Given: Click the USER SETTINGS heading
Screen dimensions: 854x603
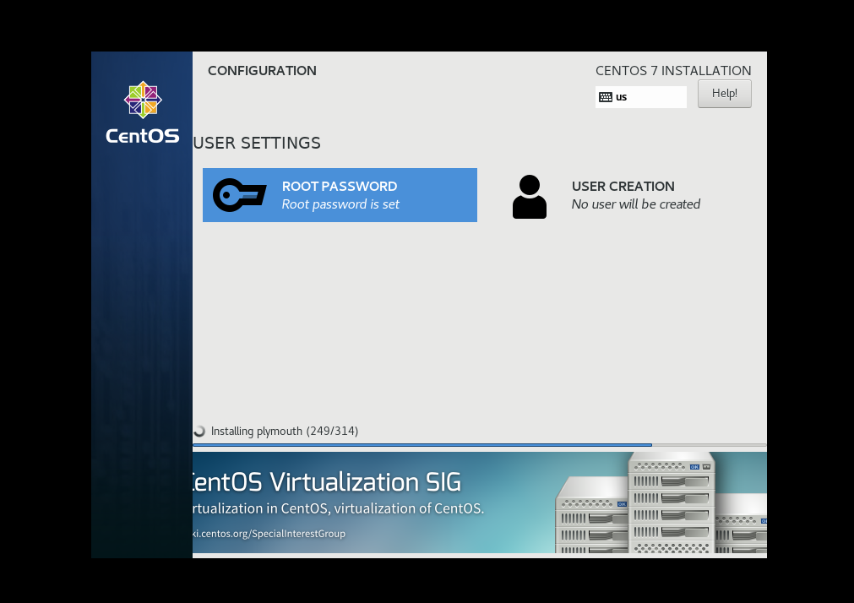Looking at the screenshot, I should 257,143.
